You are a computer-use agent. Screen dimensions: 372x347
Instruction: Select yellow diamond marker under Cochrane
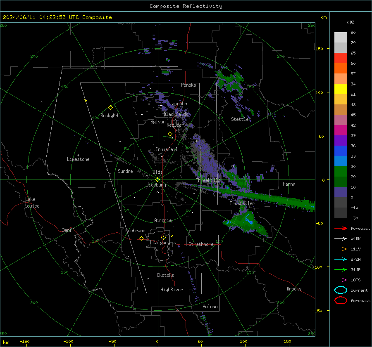click(x=141, y=238)
